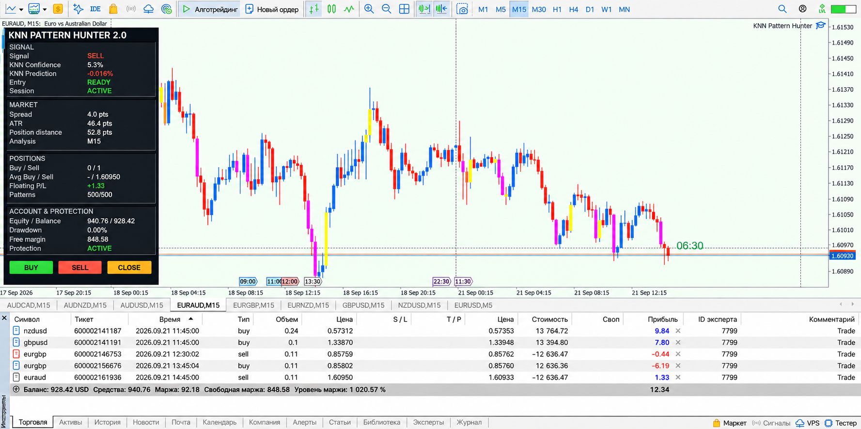Screen dimensions: 861x429
Task: Switch chart to bar chart mode
Action: (314, 9)
